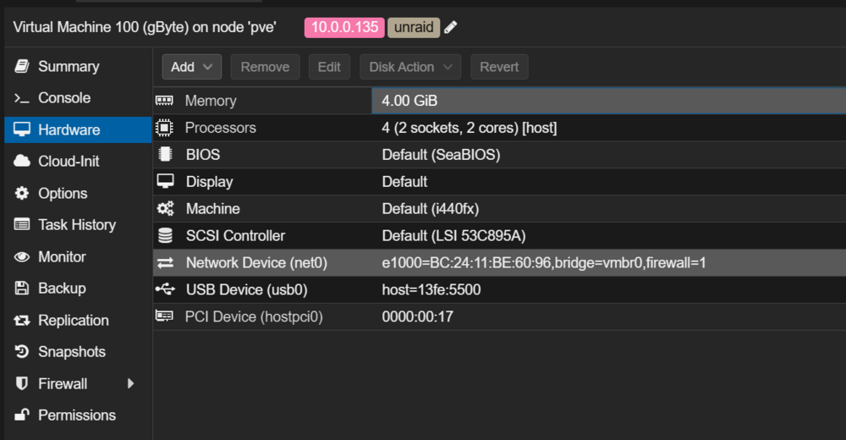This screenshot has width=846, height=440.
Task: Click the Cloud-Init cloud icon
Action: pos(22,161)
